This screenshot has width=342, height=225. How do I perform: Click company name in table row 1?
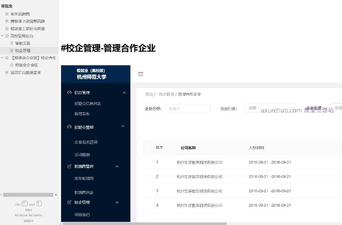[x=200, y=163]
